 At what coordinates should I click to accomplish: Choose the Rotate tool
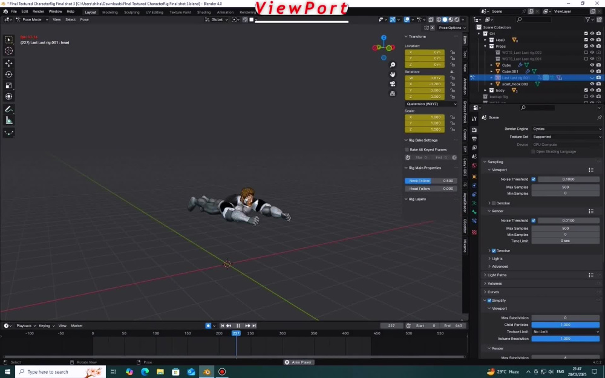point(9,74)
